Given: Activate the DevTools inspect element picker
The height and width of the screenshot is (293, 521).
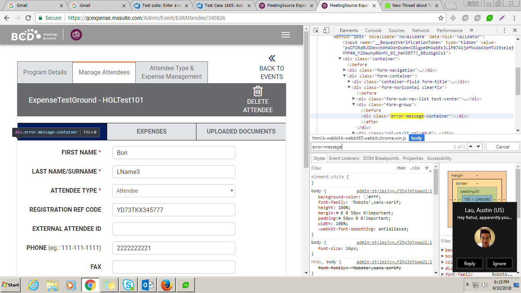Looking at the screenshot, I should (x=316, y=31).
